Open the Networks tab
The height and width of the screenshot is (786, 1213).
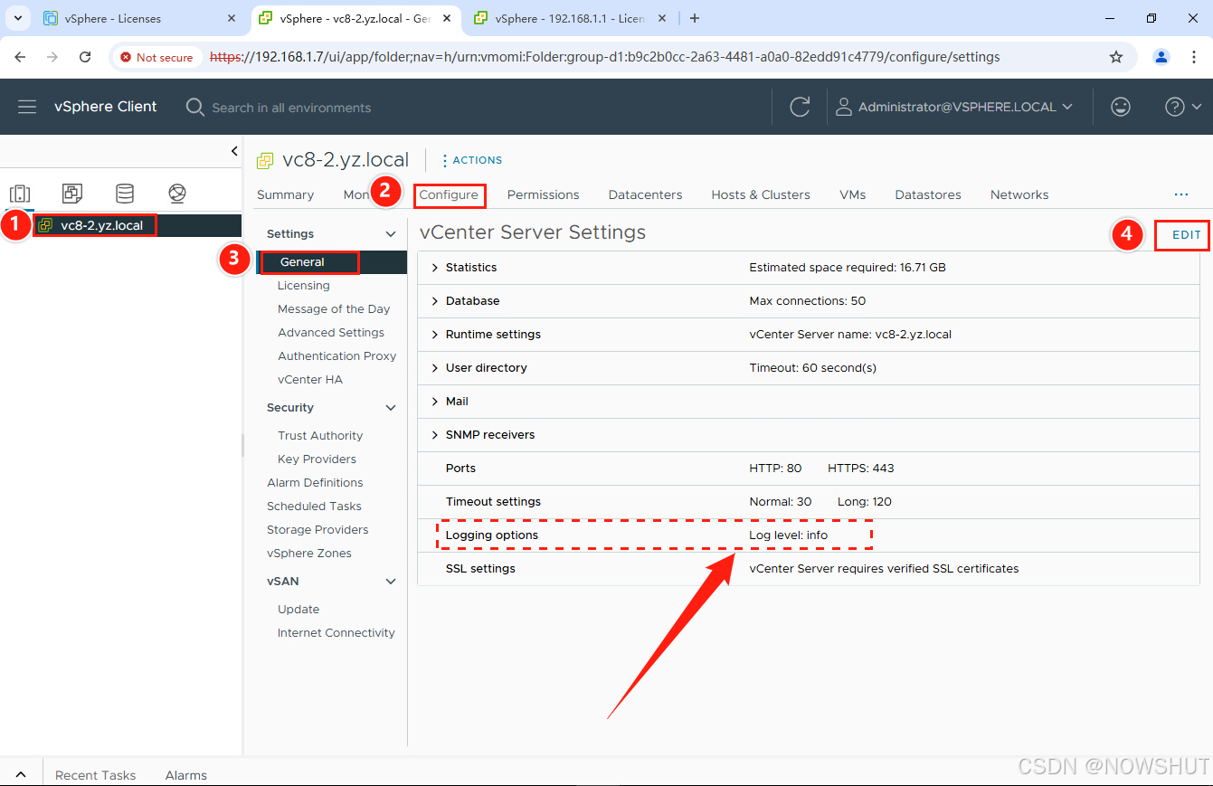pyautogui.click(x=1019, y=194)
